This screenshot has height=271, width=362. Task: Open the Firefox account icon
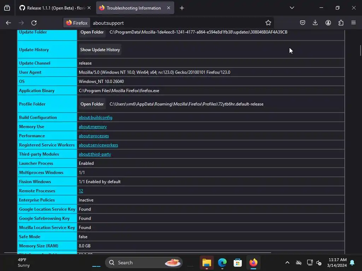328,23
